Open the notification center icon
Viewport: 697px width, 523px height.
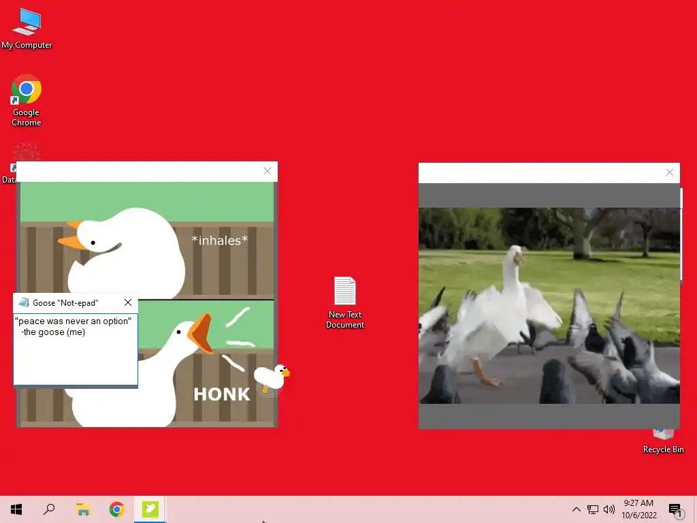click(675, 510)
